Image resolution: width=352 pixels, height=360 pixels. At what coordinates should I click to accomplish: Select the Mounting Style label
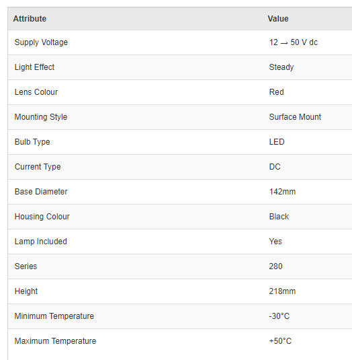[x=41, y=117]
